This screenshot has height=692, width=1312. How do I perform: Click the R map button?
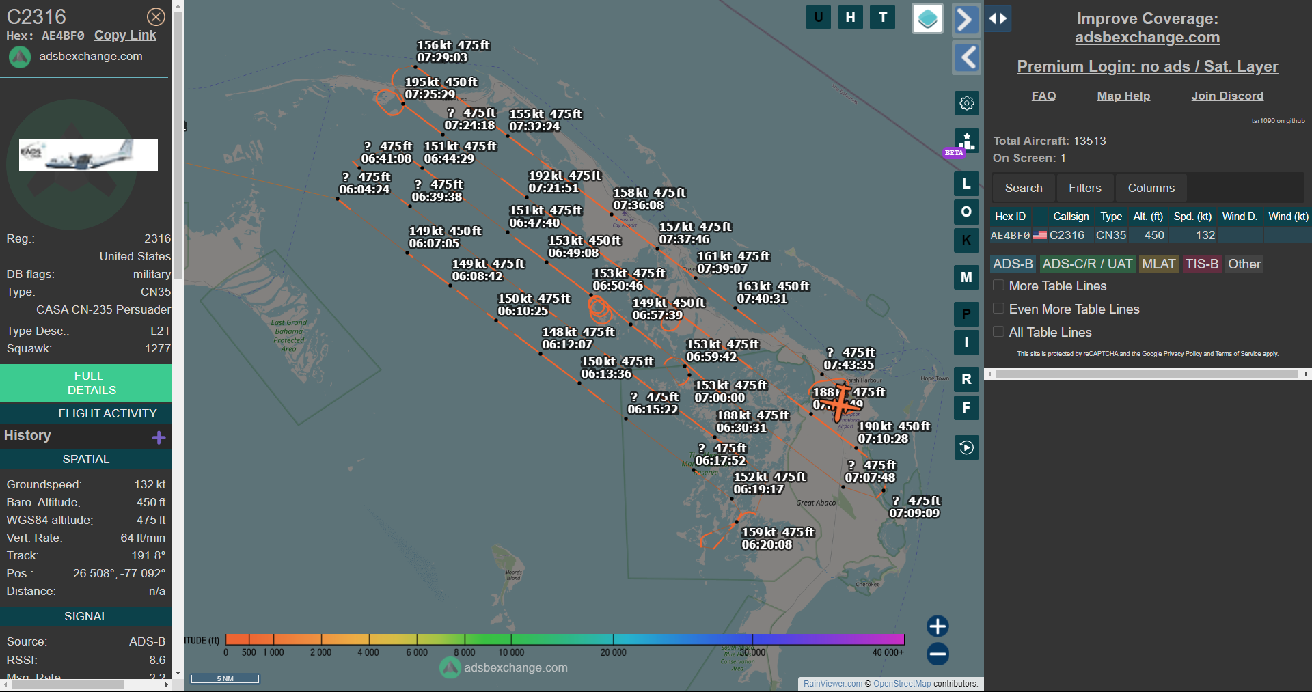pyautogui.click(x=966, y=379)
